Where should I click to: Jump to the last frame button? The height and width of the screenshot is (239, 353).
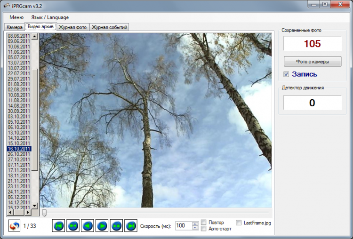point(131,226)
